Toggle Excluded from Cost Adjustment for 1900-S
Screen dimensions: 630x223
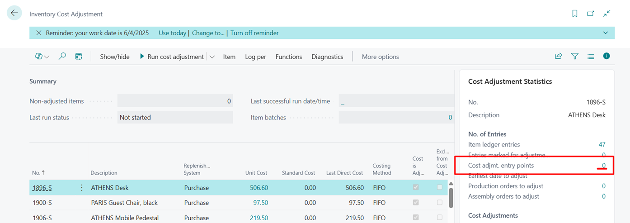pos(440,202)
